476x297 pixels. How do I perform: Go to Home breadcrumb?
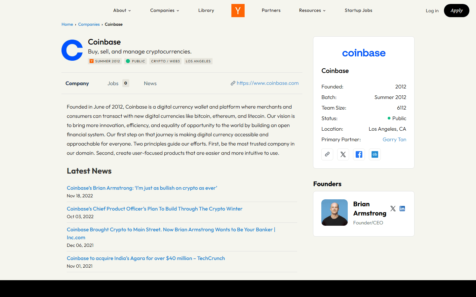tap(67, 24)
